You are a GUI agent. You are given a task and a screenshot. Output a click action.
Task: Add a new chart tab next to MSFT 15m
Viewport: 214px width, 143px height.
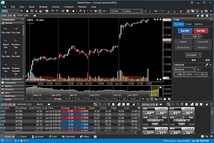pos(35,15)
